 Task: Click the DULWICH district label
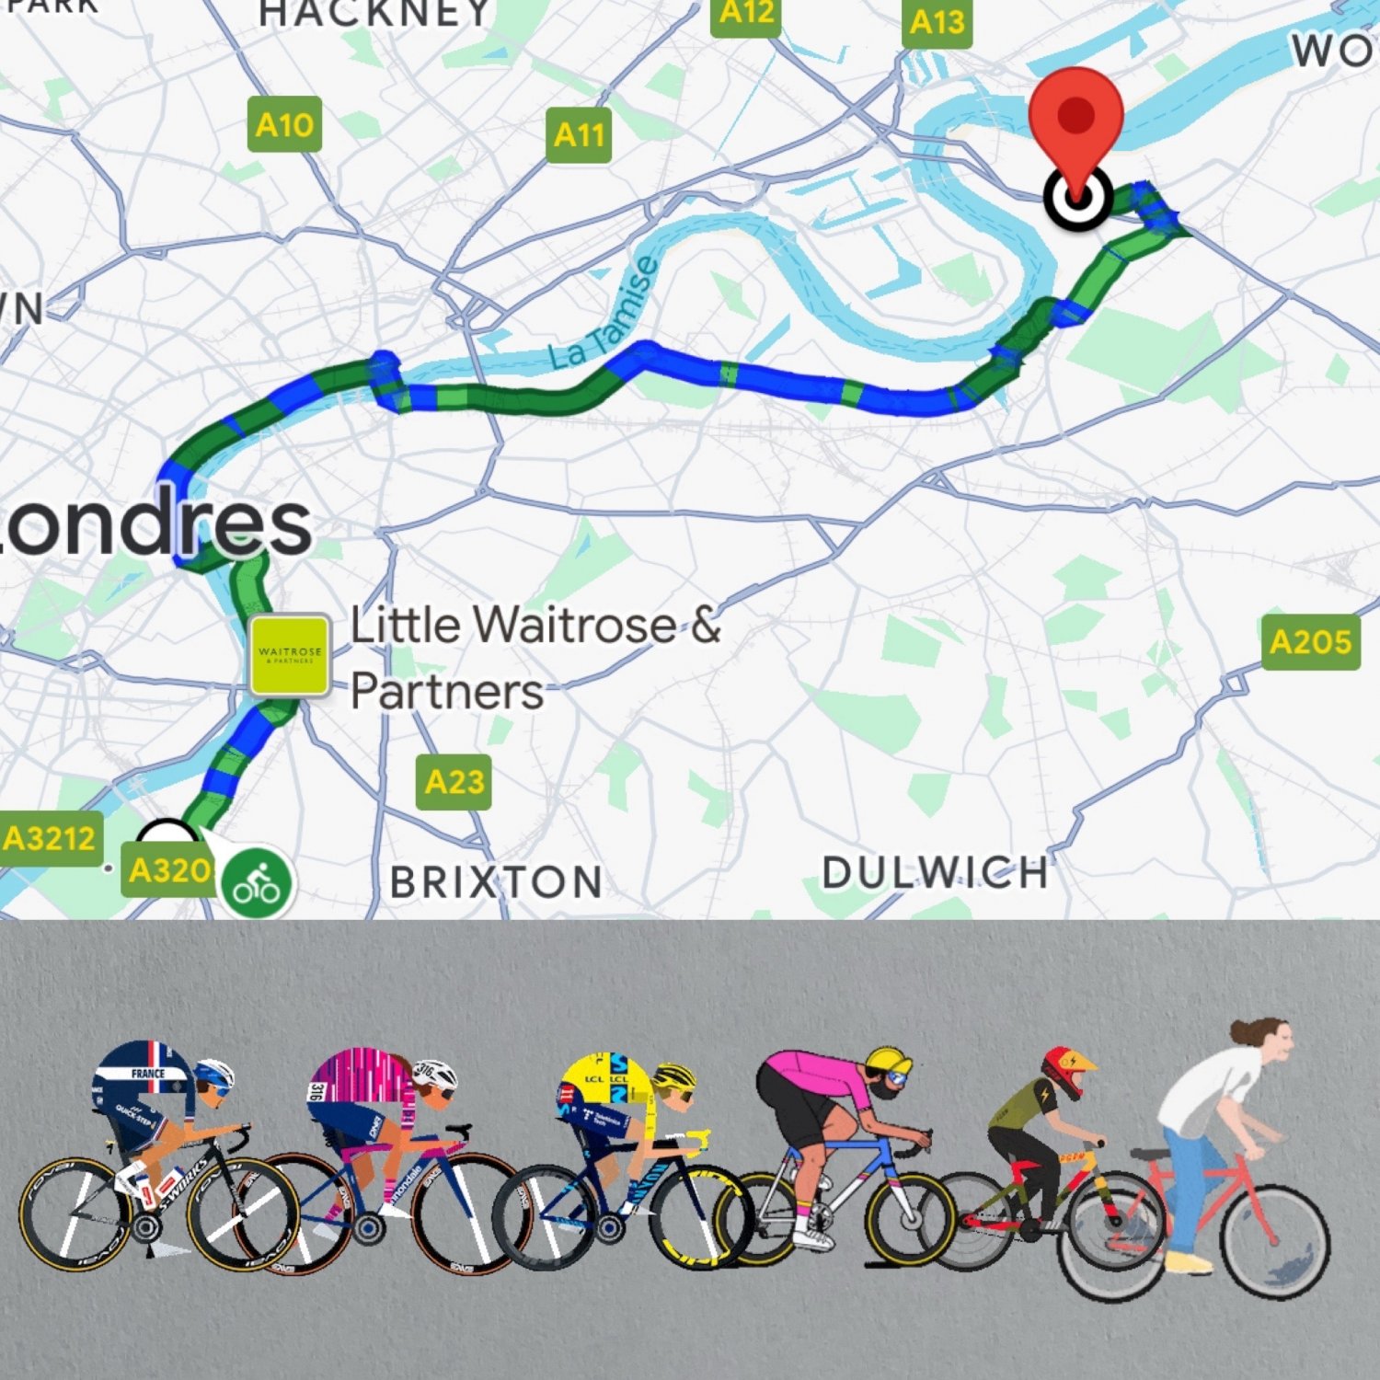click(x=935, y=873)
